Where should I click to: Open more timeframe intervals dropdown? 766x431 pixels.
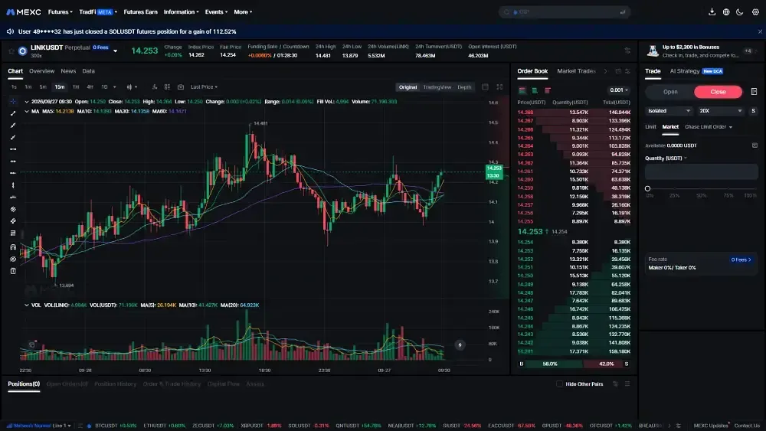coord(115,87)
